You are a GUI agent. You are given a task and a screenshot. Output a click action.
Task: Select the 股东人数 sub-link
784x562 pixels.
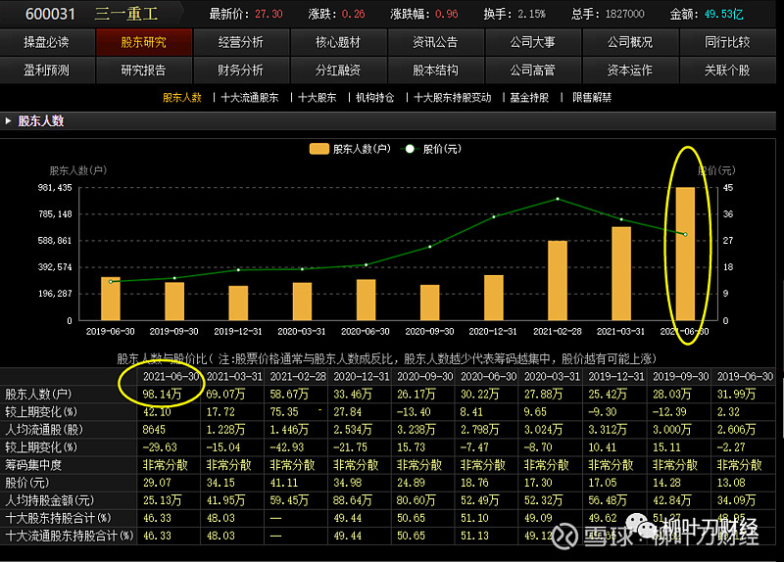click(x=182, y=97)
